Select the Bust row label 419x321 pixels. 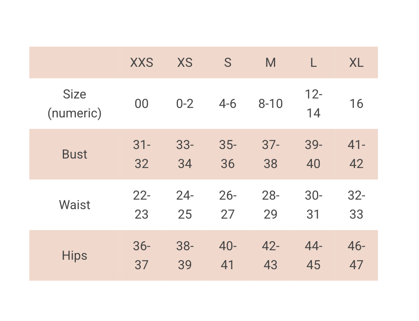click(x=74, y=154)
